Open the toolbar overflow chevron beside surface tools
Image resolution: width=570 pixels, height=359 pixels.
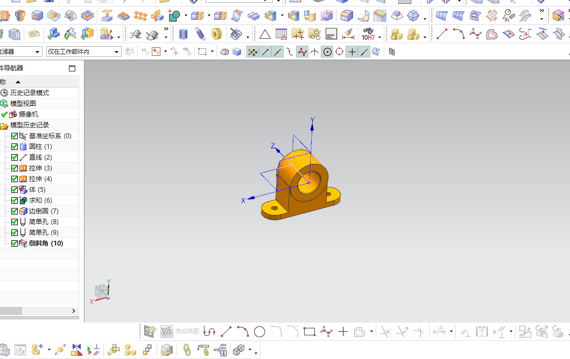click(x=541, y=11)
